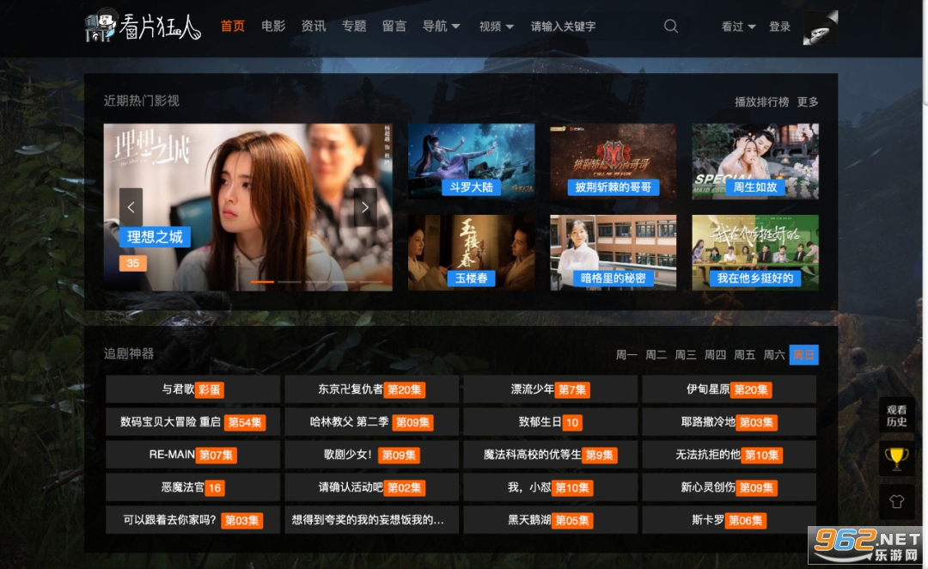
Task: Open RE-MAIN 第07集 entry
Action: pos(193,455)
